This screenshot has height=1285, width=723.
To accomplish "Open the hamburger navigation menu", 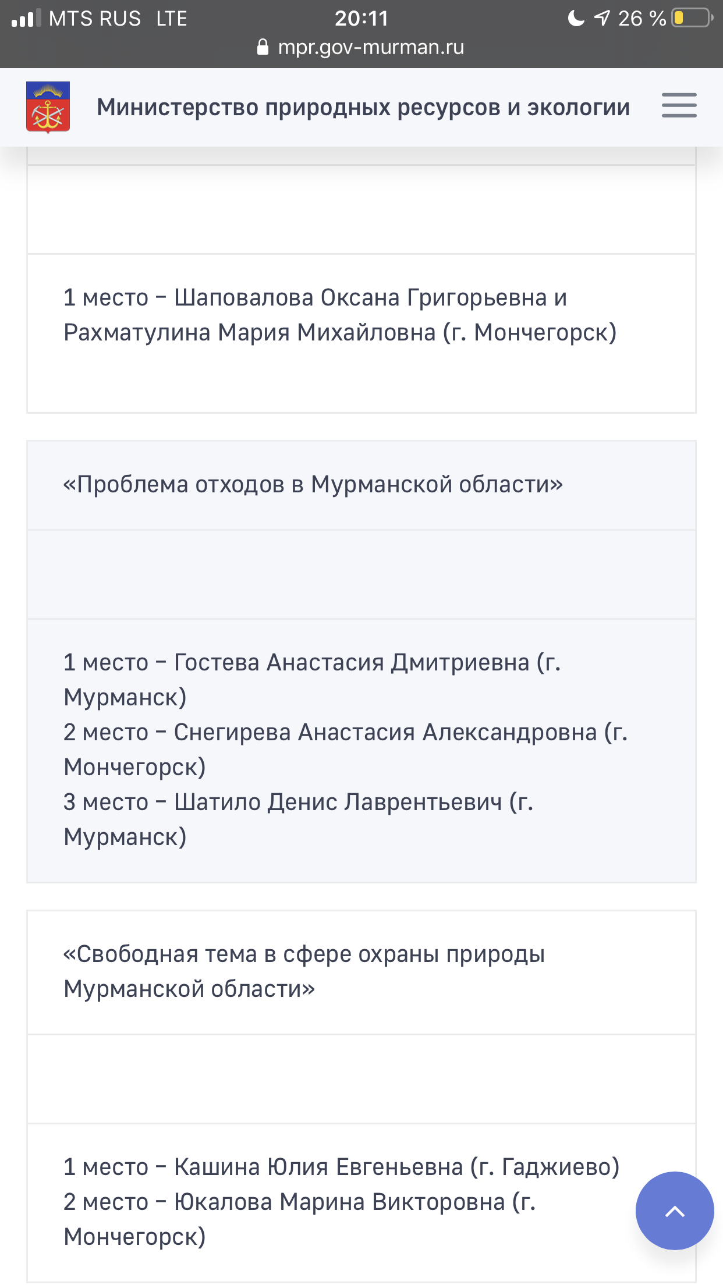I will [x=679, y=106].
